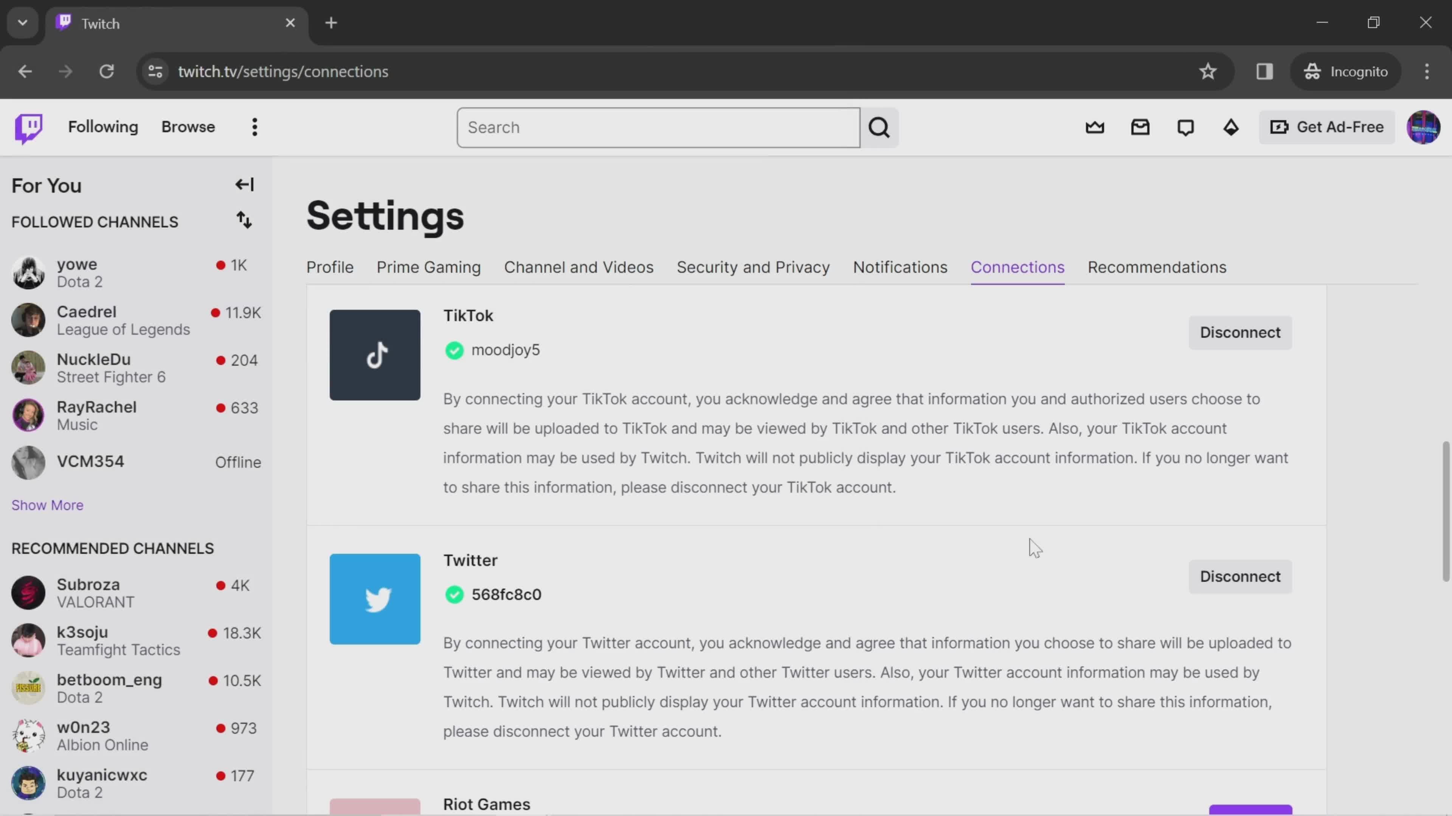This screenshot has width=1452, height=816.
Task: Open the Recommendations tab
Action: tap(1157, 267)
